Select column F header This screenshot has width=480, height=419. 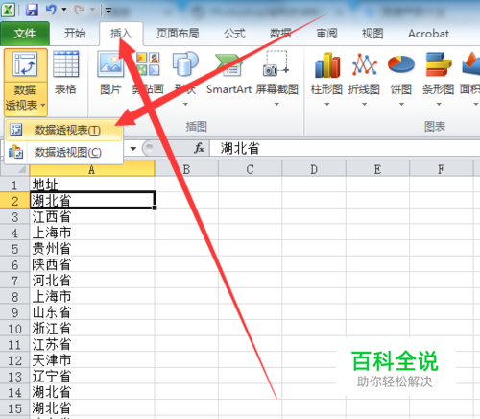coord(441,169)
